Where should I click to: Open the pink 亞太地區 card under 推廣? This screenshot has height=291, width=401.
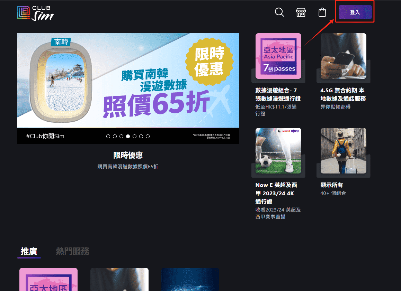pos(48,279)
